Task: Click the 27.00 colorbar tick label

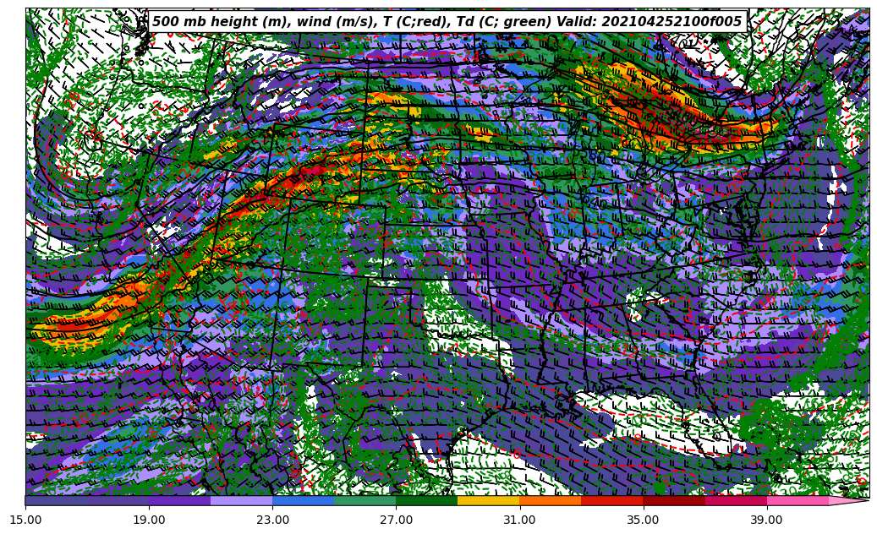Action: tap(396, 520)
